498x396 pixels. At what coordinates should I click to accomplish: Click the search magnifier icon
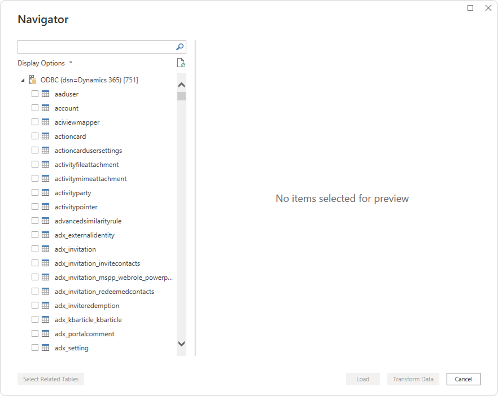180,47
